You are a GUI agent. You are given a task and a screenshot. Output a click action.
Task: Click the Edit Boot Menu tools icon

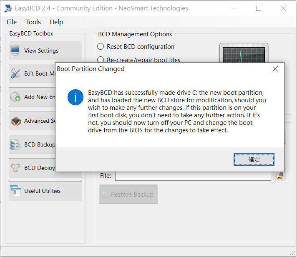tap(15, 73)
